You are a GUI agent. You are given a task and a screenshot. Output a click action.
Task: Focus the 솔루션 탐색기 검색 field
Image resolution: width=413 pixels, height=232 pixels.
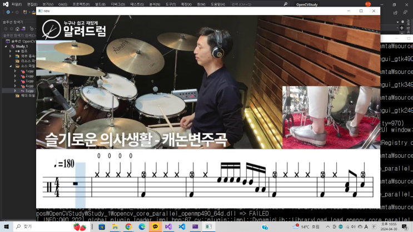pyautogui.click(x=19, y=36)
